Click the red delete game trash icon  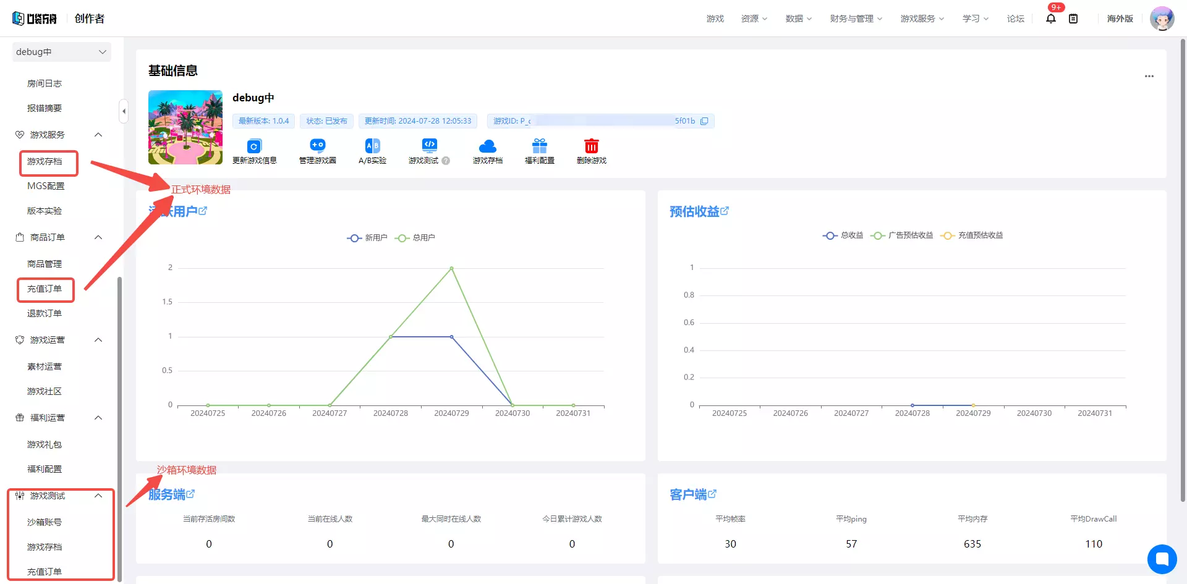[x=592, y=146]
